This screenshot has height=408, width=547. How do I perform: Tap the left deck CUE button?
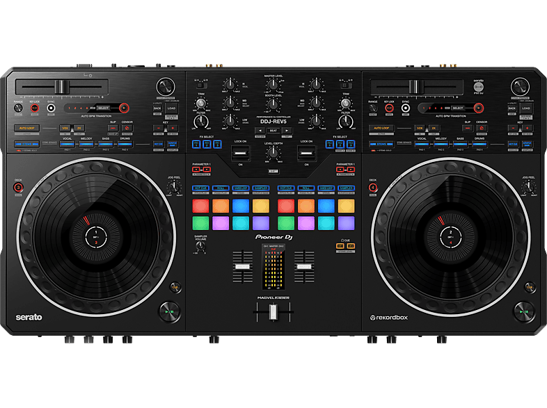(175, 288)
